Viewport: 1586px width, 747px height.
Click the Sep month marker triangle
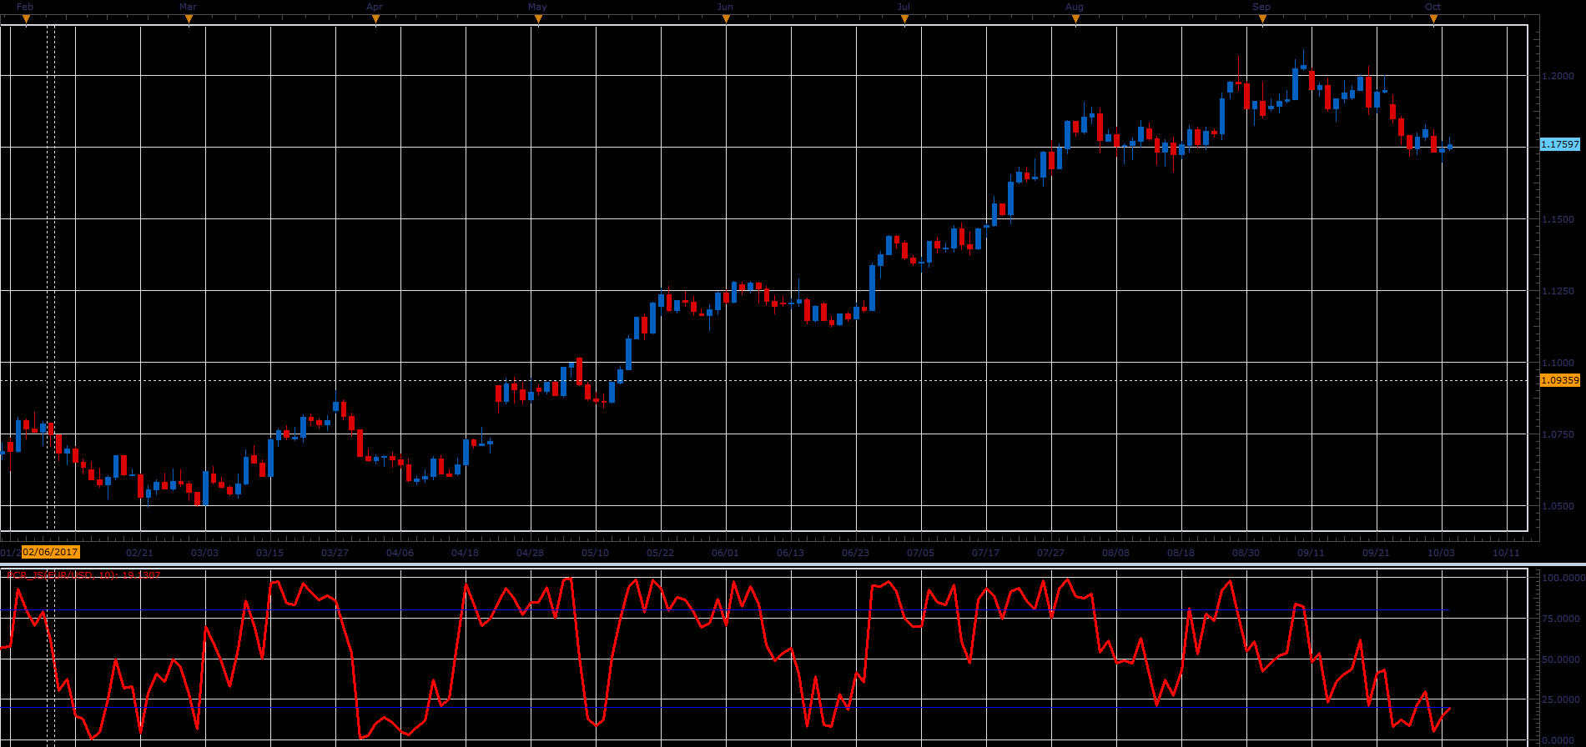pos(1262,19)
